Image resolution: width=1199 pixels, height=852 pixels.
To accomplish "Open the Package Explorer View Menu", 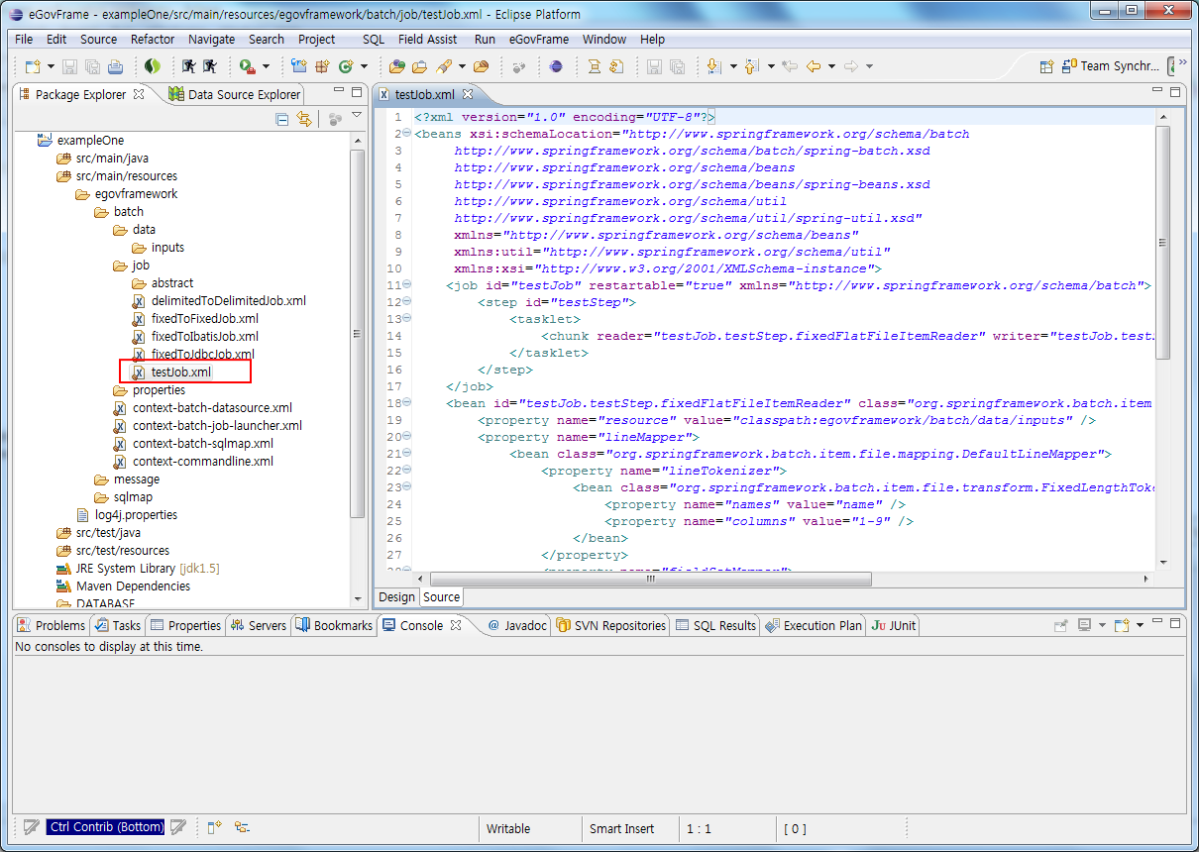I will (357, 117).
